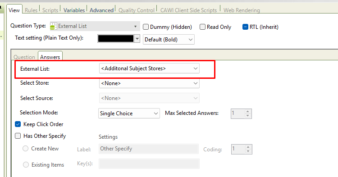Enable the Dummy (Hidden) checkbox

[x=146, y=27]
